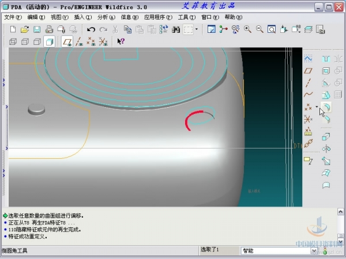Switch to No hidden display mode
Viewport: 346px width, 259px height.
click(37, 41)
